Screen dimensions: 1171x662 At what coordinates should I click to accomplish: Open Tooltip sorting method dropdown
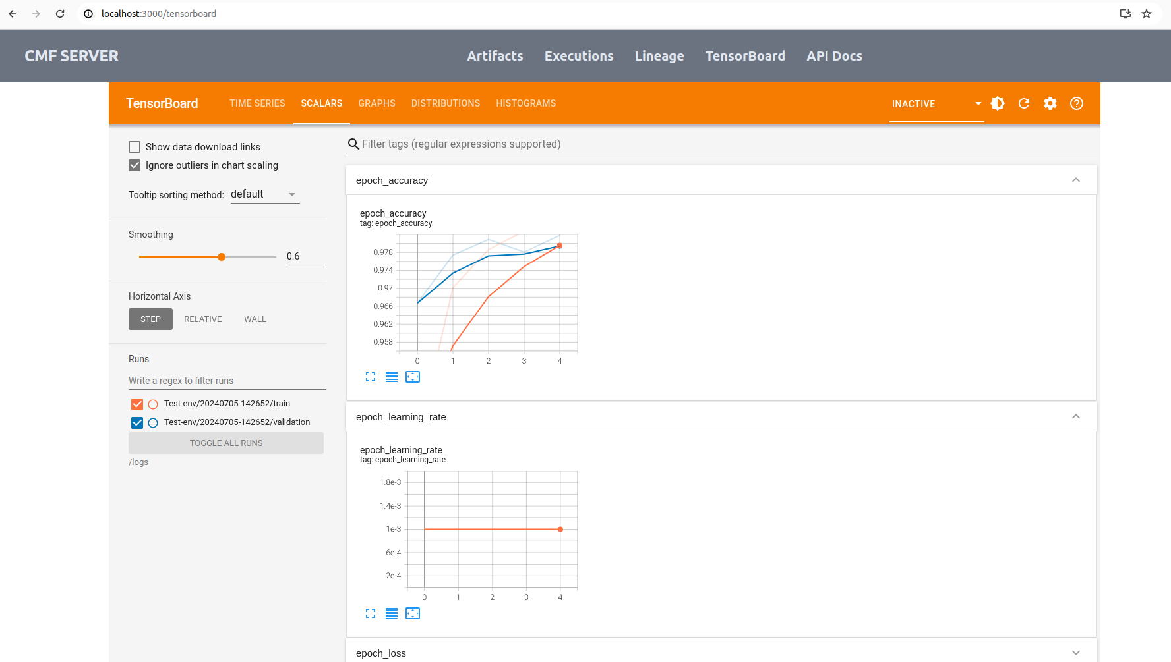click(265, 194)
